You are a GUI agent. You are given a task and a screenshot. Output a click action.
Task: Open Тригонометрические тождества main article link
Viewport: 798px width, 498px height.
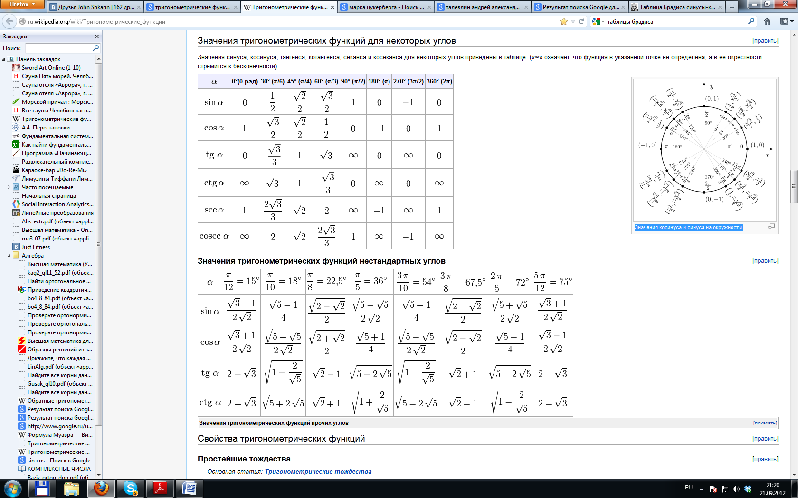[x=318, y=472]
